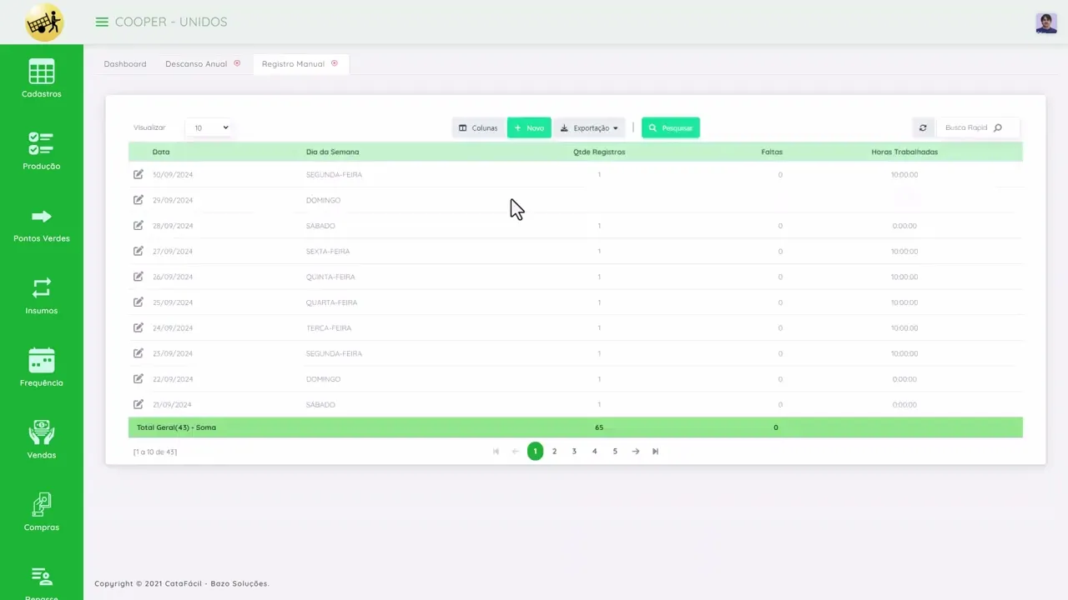Go to the first page

click(496, 451)
